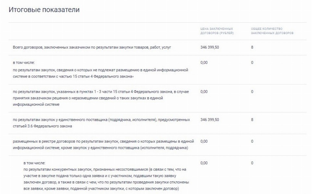
Task: Click price 0,00 in "конкурентных закупок" row
Action: (204, 163)
